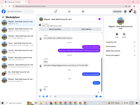140x105 pixels.
Task: Open the taskbar clock showing 12:04 PM
Action: (131, 103)
